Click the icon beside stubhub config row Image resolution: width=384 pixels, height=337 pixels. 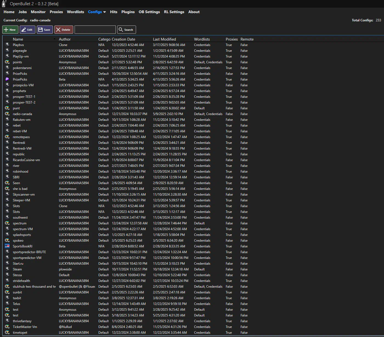[7, 286]
